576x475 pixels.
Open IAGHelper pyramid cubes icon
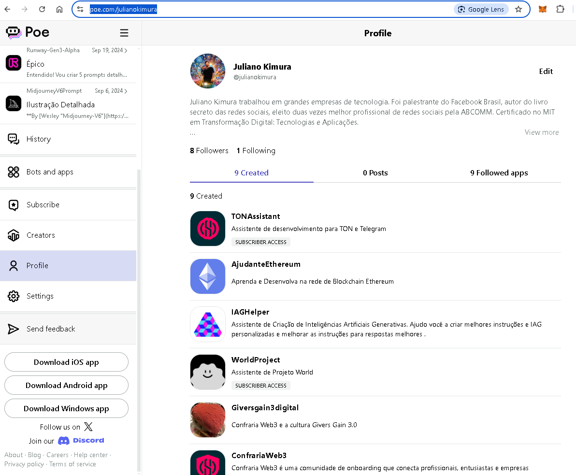point(208,324)
